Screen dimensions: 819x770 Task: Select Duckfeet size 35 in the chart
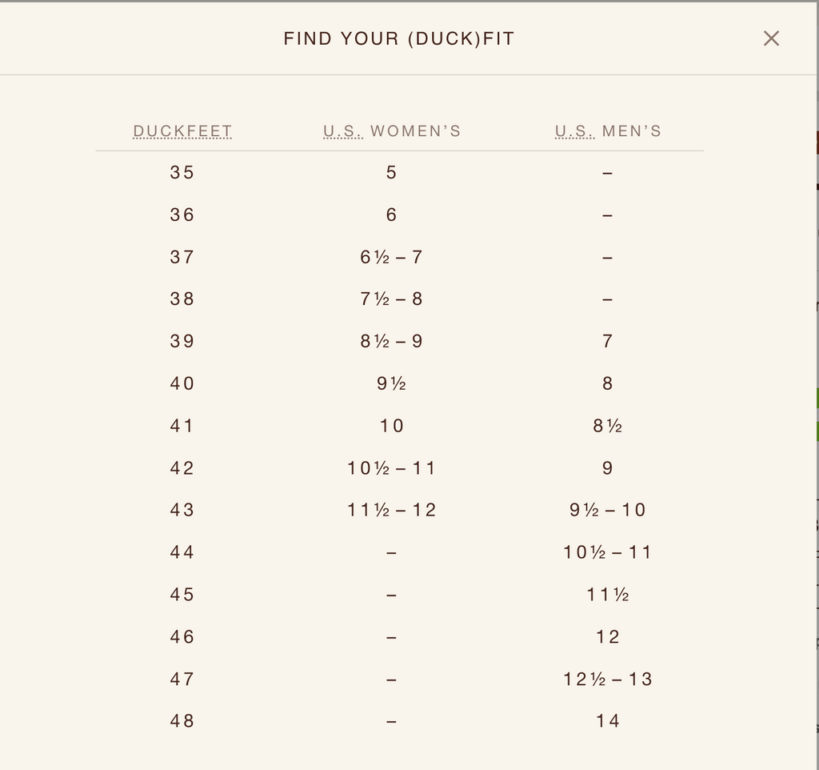(182, 173)
